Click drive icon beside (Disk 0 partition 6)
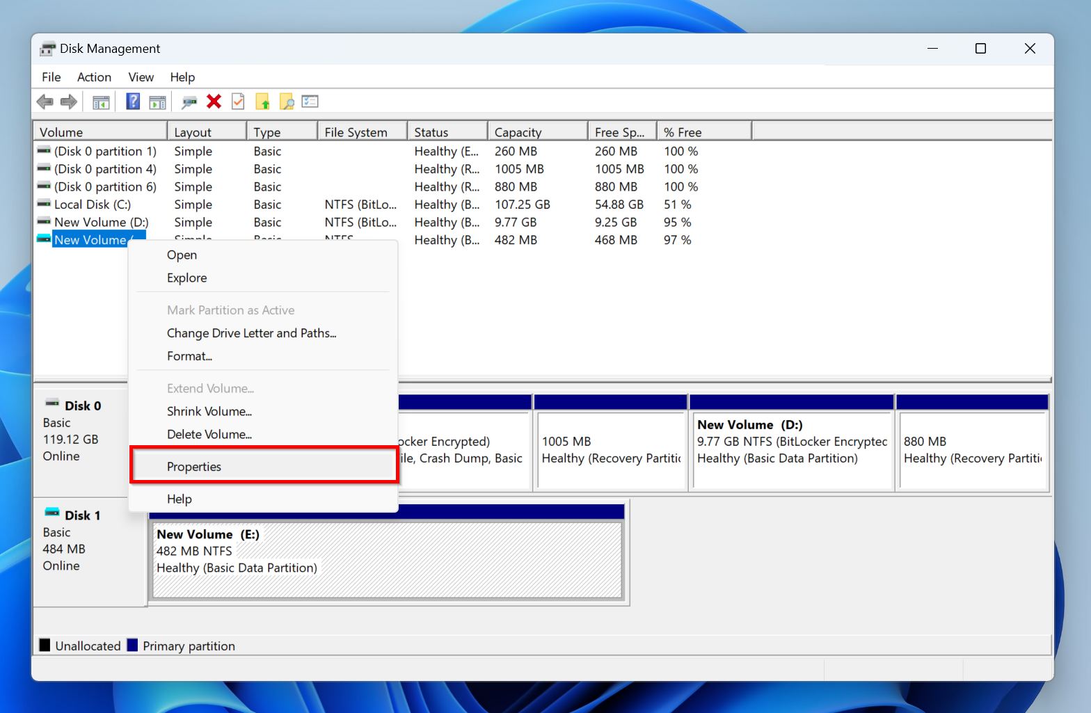This screenshot has height=713, width=1091. [44, 186]
